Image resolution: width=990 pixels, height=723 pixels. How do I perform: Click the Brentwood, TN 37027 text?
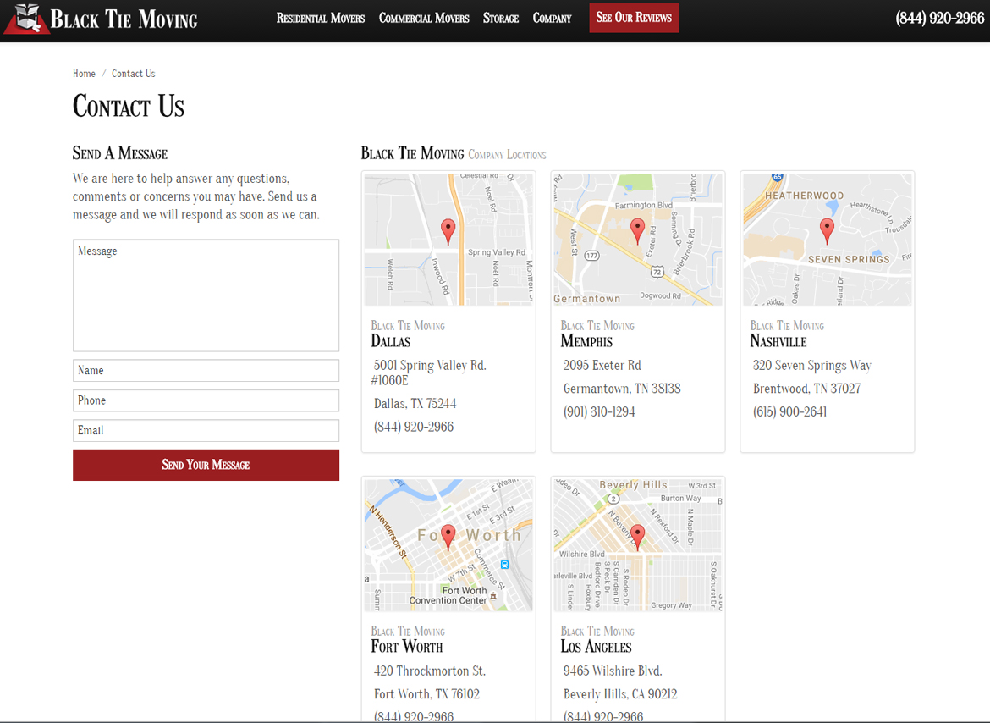[807, 389]
